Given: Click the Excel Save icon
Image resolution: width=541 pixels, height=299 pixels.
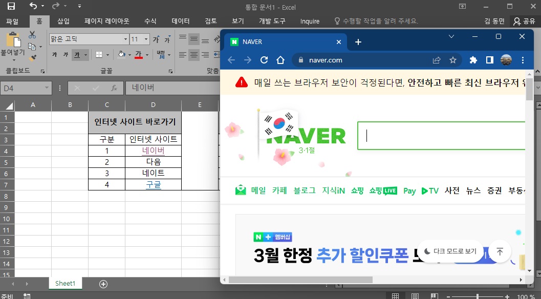Looking at the screenshot, I should point(11,6).
